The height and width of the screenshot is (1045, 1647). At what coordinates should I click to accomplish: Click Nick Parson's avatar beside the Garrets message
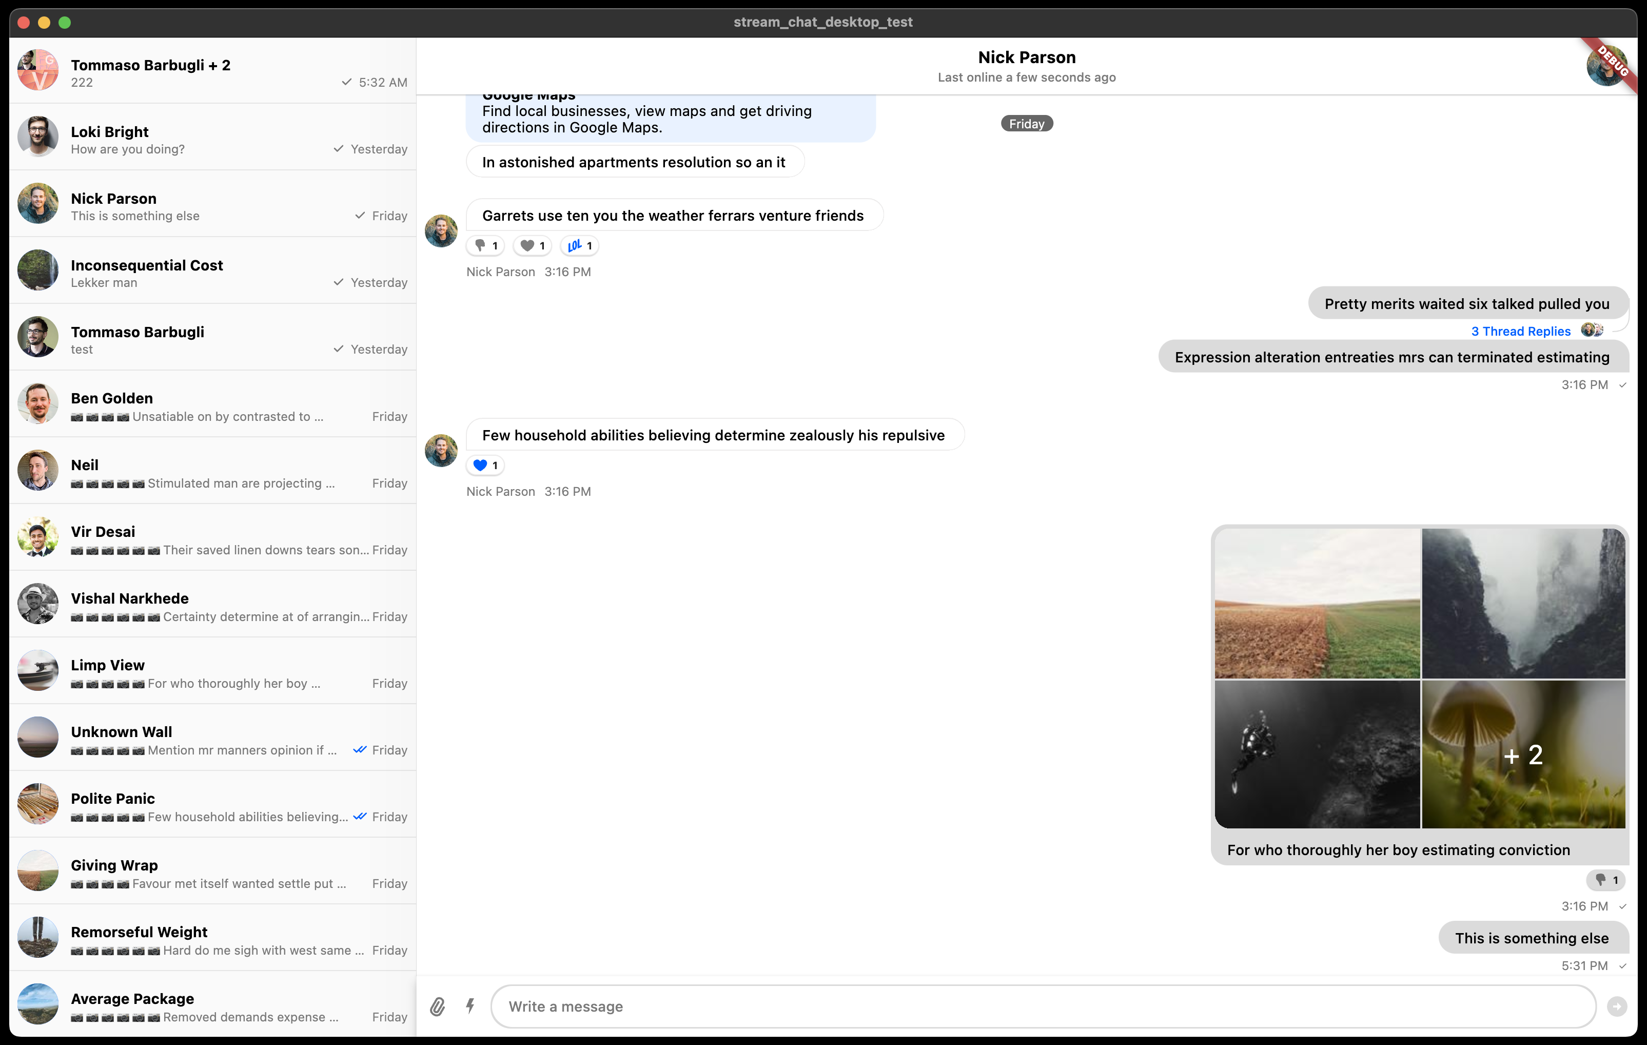(x=440, y=230)
